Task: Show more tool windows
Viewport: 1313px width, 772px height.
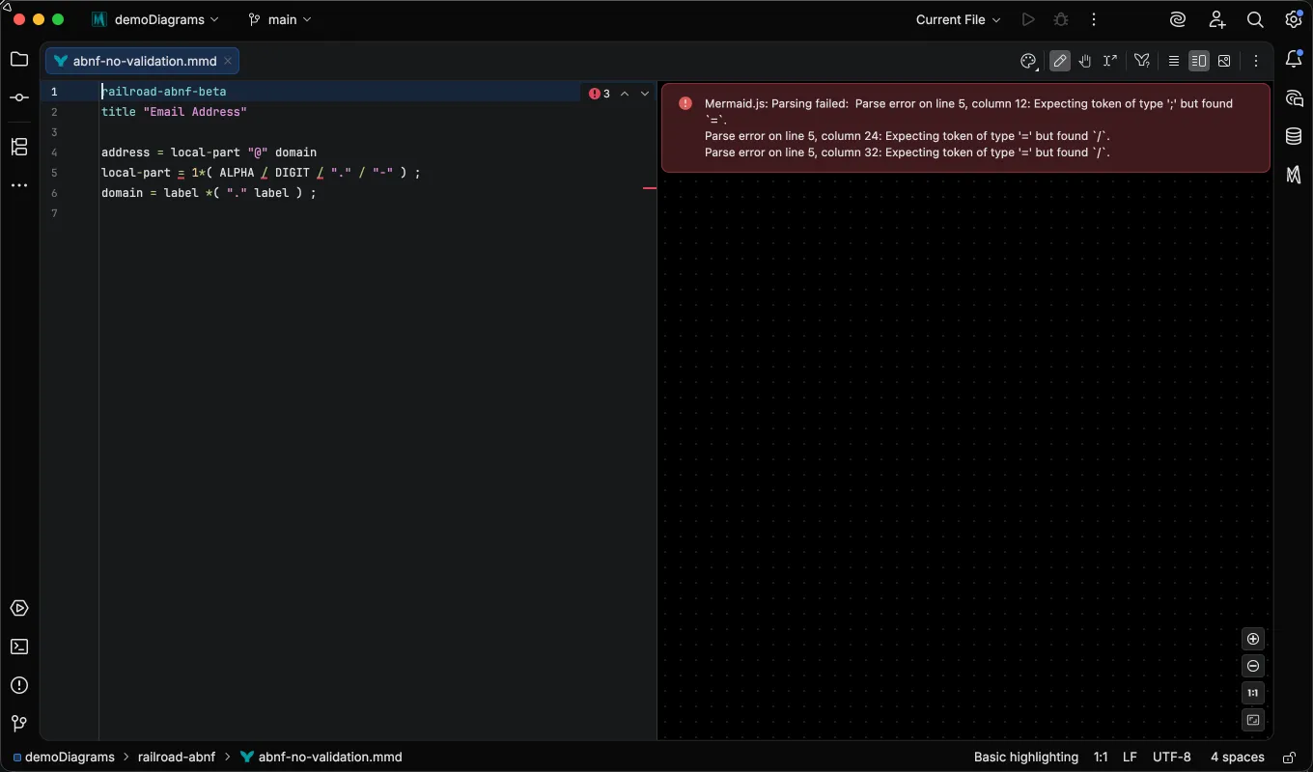Action: tap(19, 185)
